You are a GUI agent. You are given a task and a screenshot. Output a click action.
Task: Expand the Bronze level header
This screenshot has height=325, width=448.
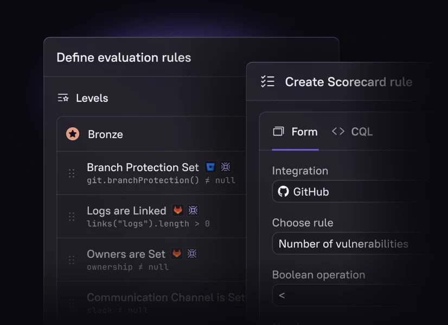[152, 134]
